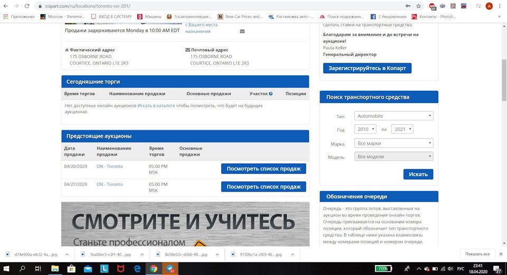Screen dimensions: 507x275
Task: Open the start year 2010 dropdown
Action: click(365, 129)
